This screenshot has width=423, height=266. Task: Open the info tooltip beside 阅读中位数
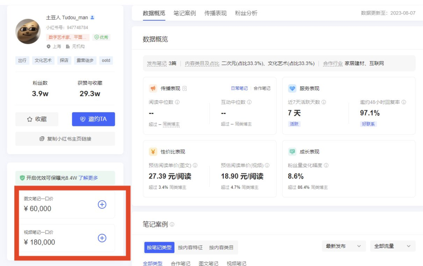pyautogui.click(x=179, y=102)
